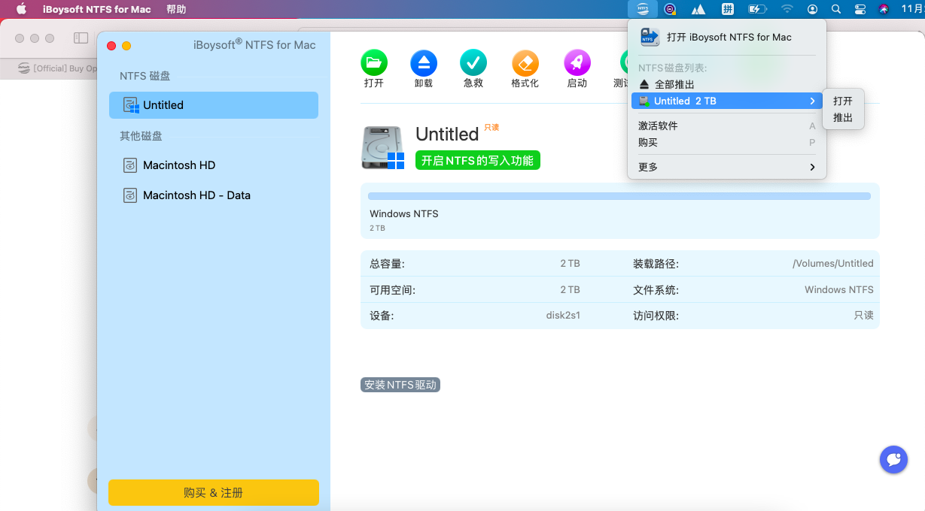Click the iBoysoft app icon in dropdown menu
Image resolution: width=925 pixels, height=511 pixels.
click(650, 37)
